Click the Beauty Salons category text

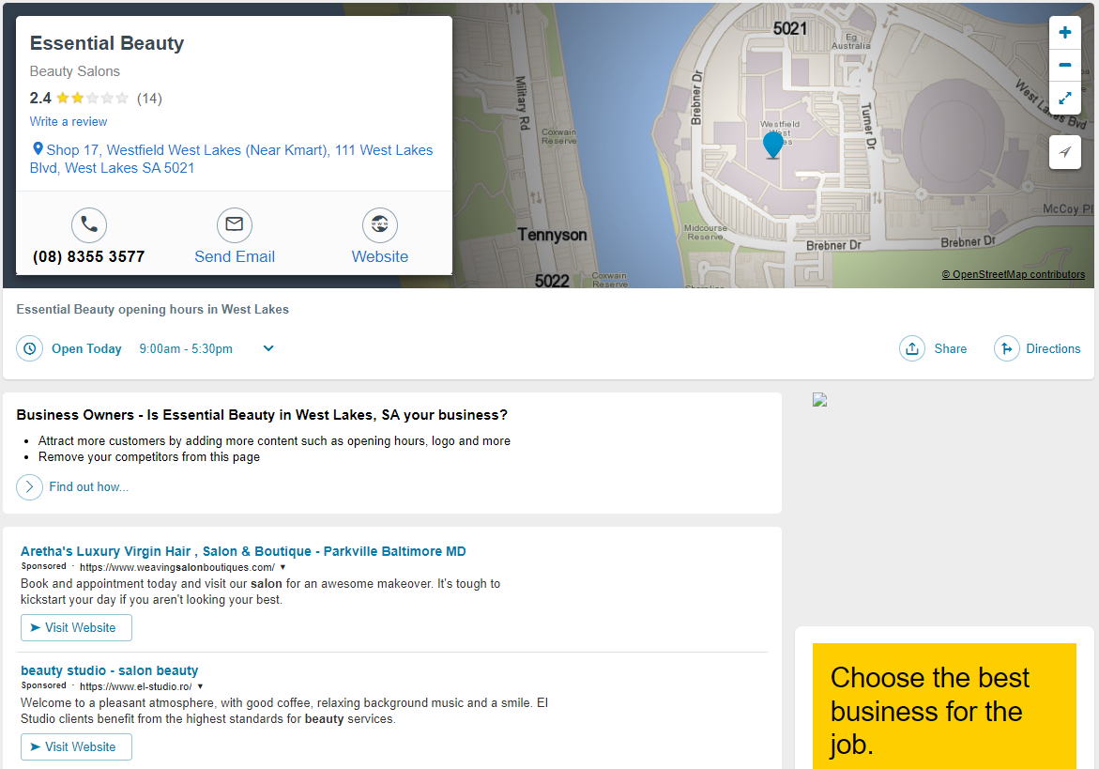point(74,71)
